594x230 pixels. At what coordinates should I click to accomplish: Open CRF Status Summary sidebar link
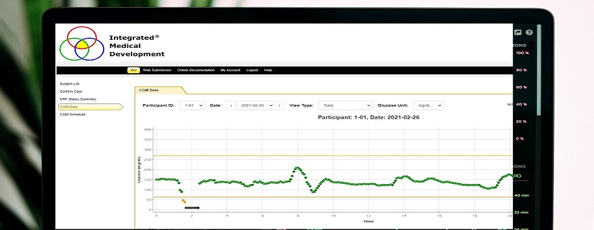(78, 99)
